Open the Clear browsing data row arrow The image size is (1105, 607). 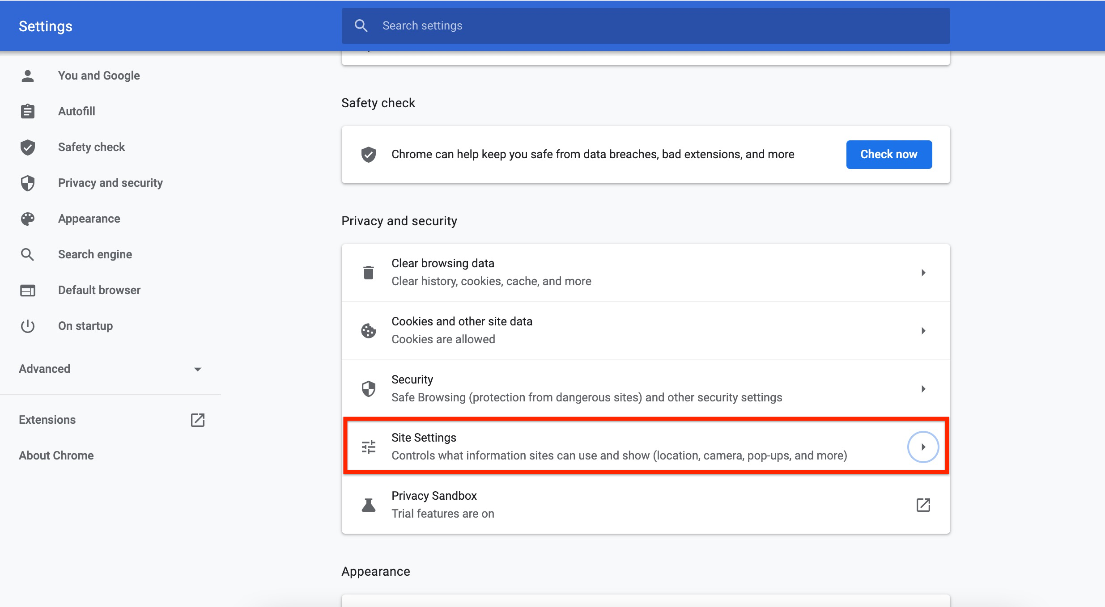pyautogui.click(x=923, y=273)
